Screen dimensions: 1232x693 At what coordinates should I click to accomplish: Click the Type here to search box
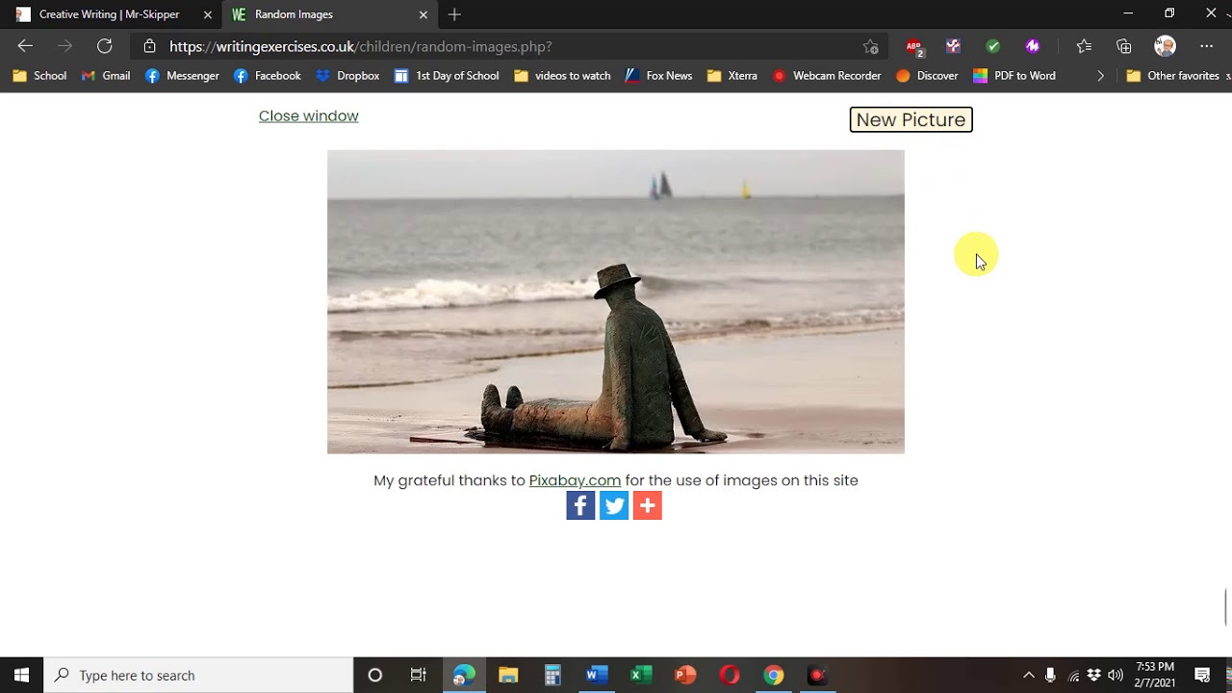[199, 675]
